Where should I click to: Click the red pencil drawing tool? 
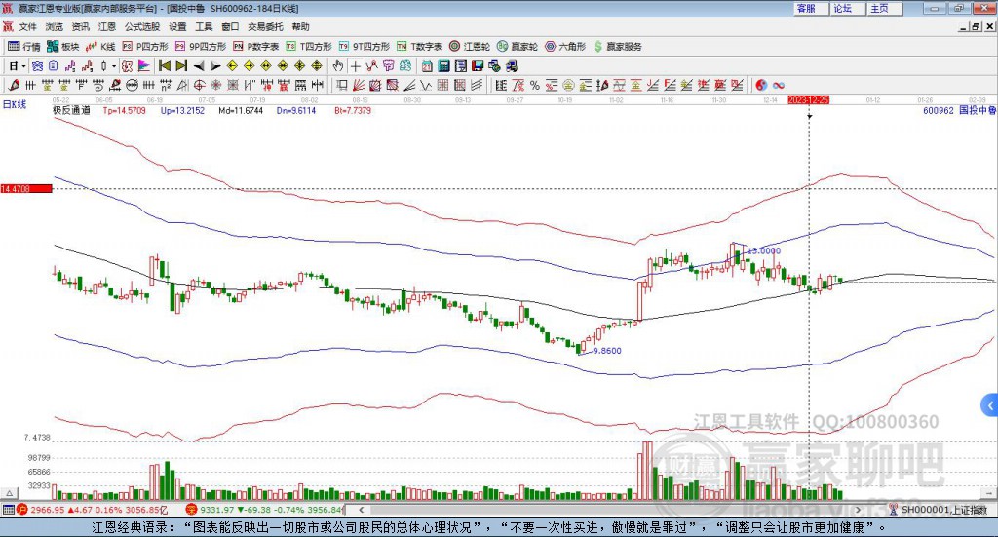14,85
